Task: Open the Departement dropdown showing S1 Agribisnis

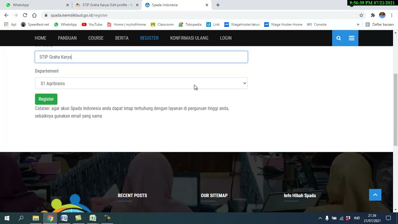Action: click(141, 83)
